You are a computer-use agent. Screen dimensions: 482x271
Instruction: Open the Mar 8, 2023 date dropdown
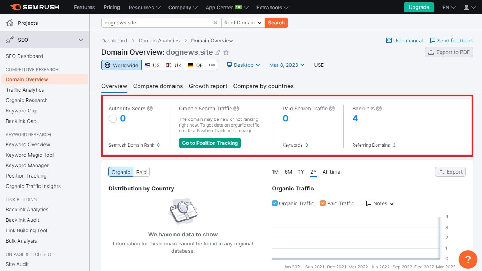[x=287, y=65]
